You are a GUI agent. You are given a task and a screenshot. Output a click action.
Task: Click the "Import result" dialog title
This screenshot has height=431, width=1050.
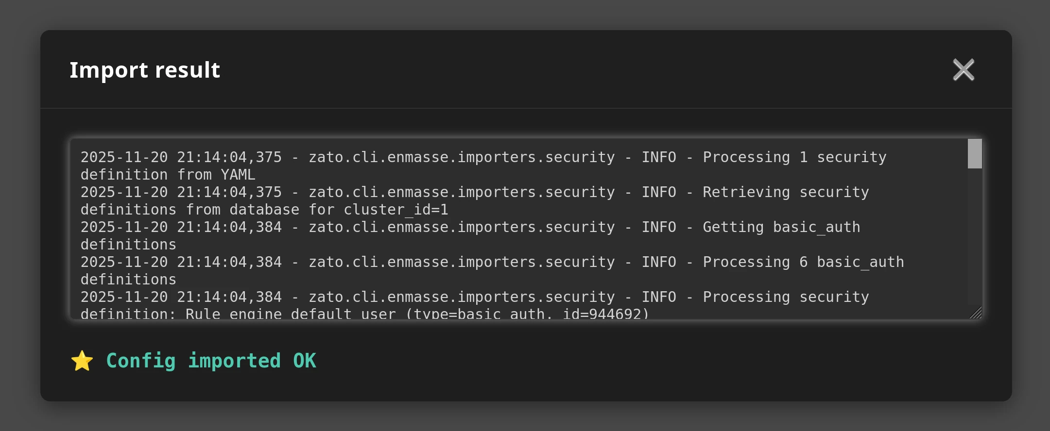pyautogui.click(x=145, y=70)
